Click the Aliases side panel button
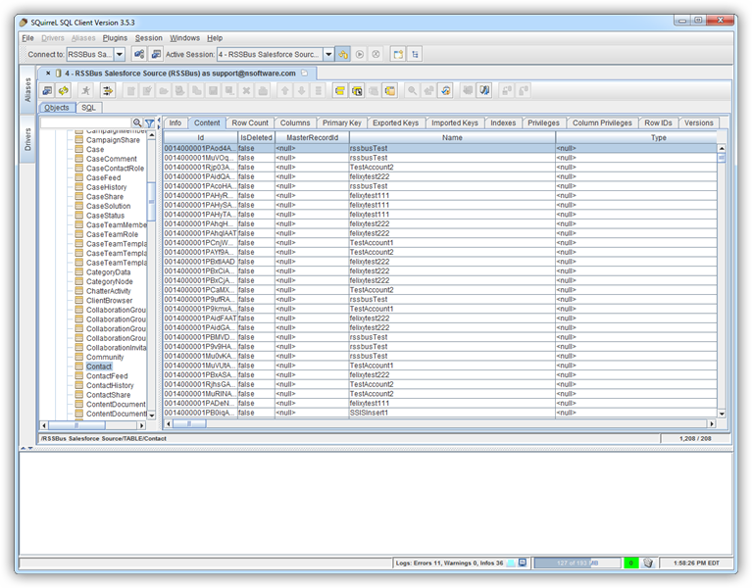752x588 pixels. [27, 89]
